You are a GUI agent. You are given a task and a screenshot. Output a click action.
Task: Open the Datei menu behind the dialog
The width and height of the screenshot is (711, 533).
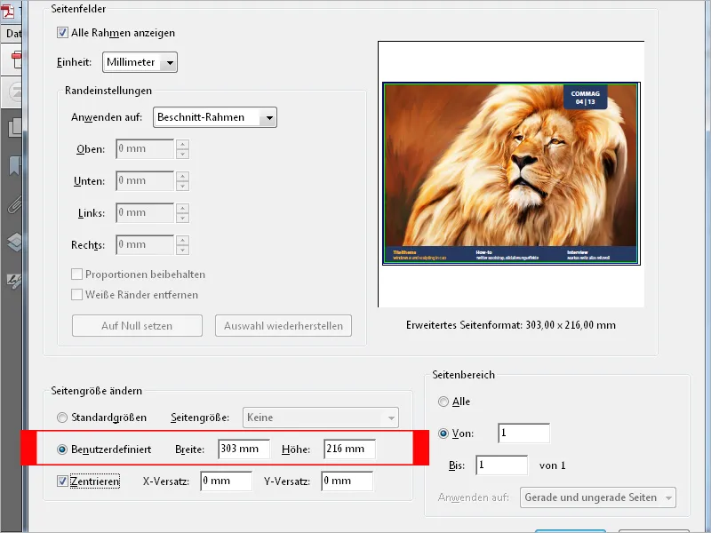(x=13, y=34)
